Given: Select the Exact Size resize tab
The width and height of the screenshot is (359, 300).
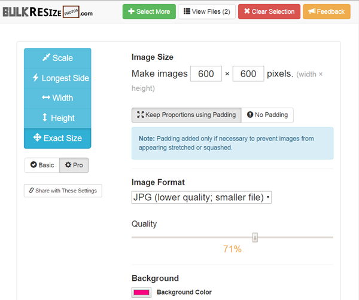Looking at the screenshot, I should (57, 138).
